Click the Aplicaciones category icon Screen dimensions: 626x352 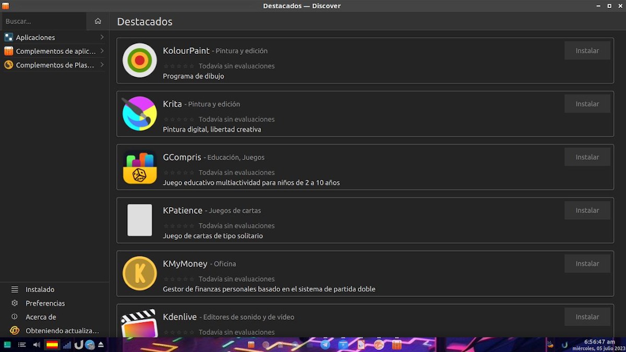pos(8,38)
